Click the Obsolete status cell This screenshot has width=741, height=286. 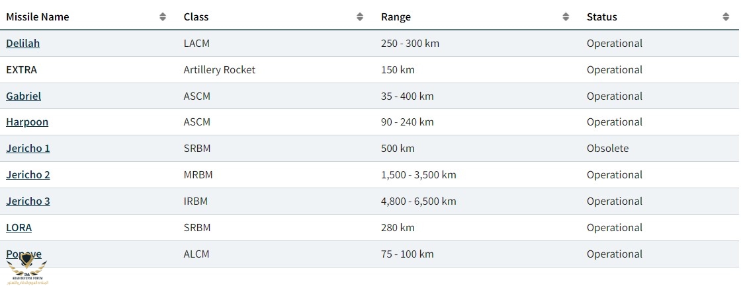click(x=607, y=149)
